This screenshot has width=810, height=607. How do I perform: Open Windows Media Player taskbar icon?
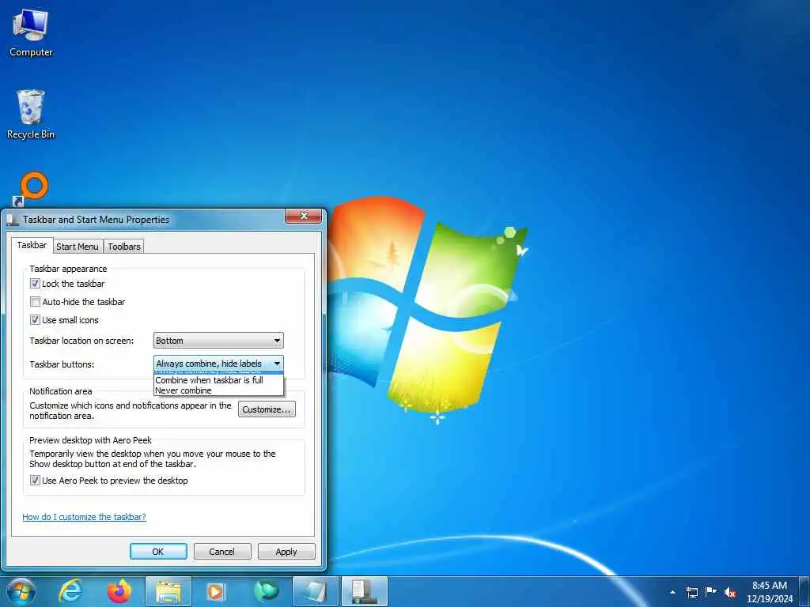[x=215, y=591]
